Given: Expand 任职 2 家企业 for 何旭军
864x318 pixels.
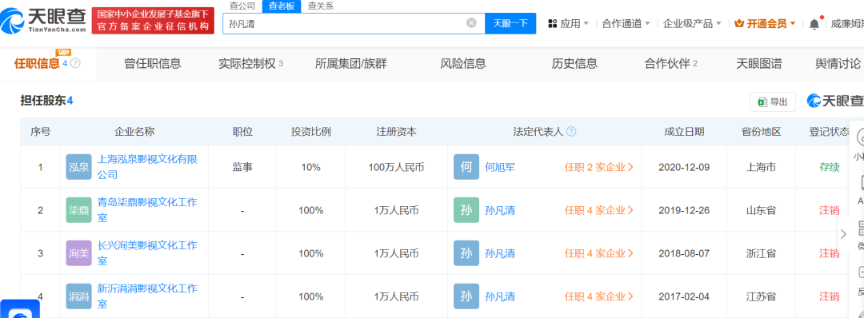Looking at the screenshot, I should 599,167.
